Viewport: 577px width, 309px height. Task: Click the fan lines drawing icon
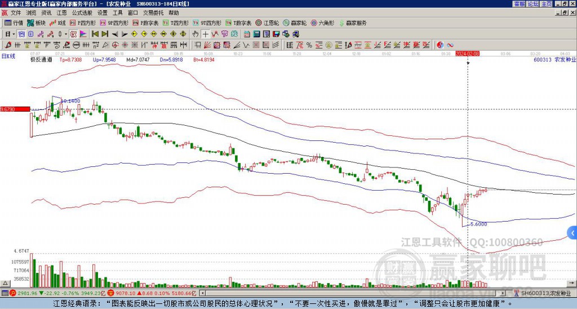207,45
